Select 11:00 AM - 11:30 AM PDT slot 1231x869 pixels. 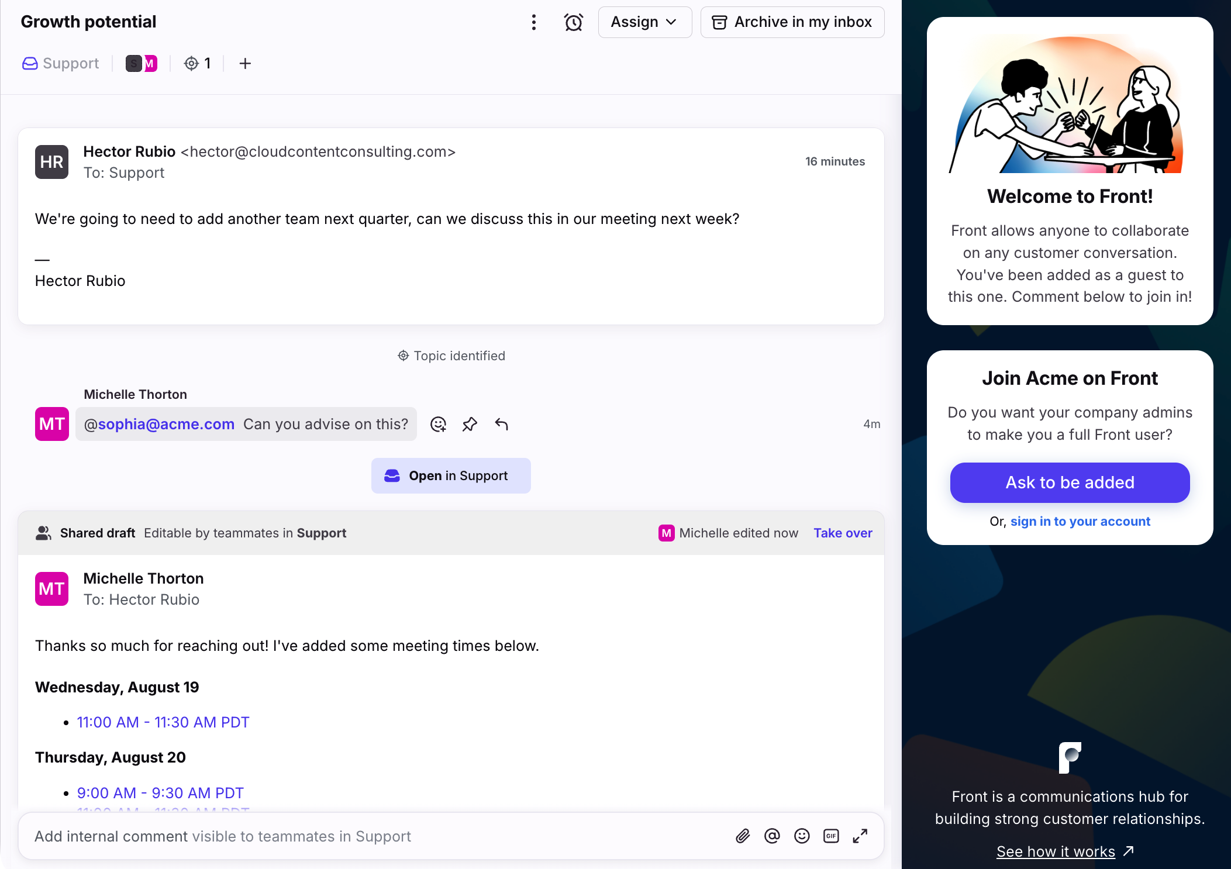(163, 722)
